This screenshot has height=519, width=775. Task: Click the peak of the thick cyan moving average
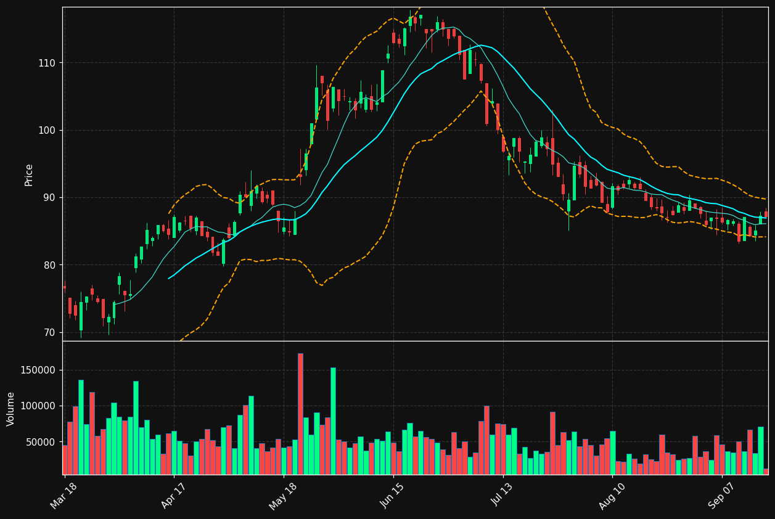(482, 45)
